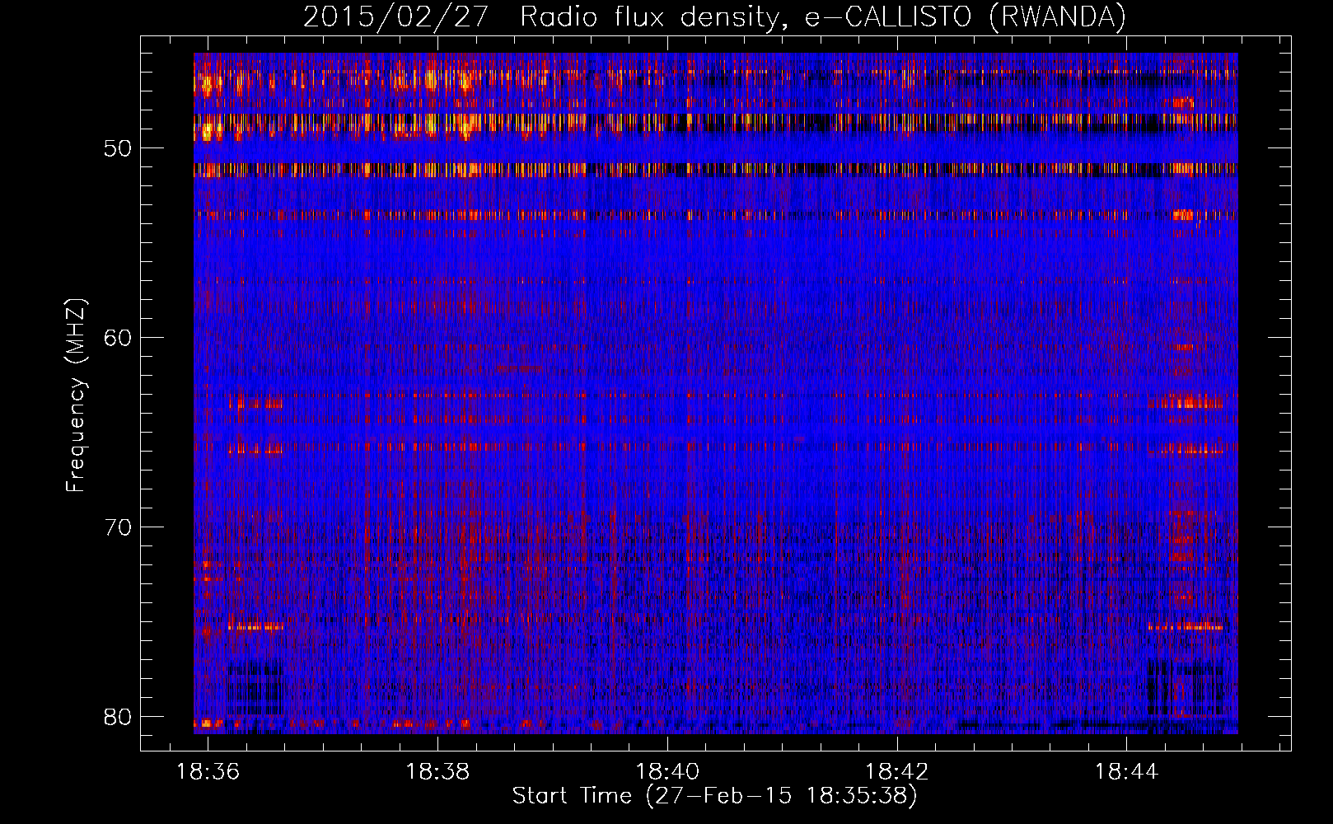Screen dimensions: 1333x824
Task: Click the 'Start Time (27-Feb-15 18:35:38)' label
Action: coord(714,796)
